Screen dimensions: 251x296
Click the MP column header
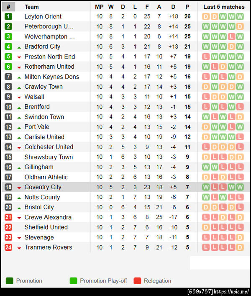pyautogui.click(x=99, y=7)
